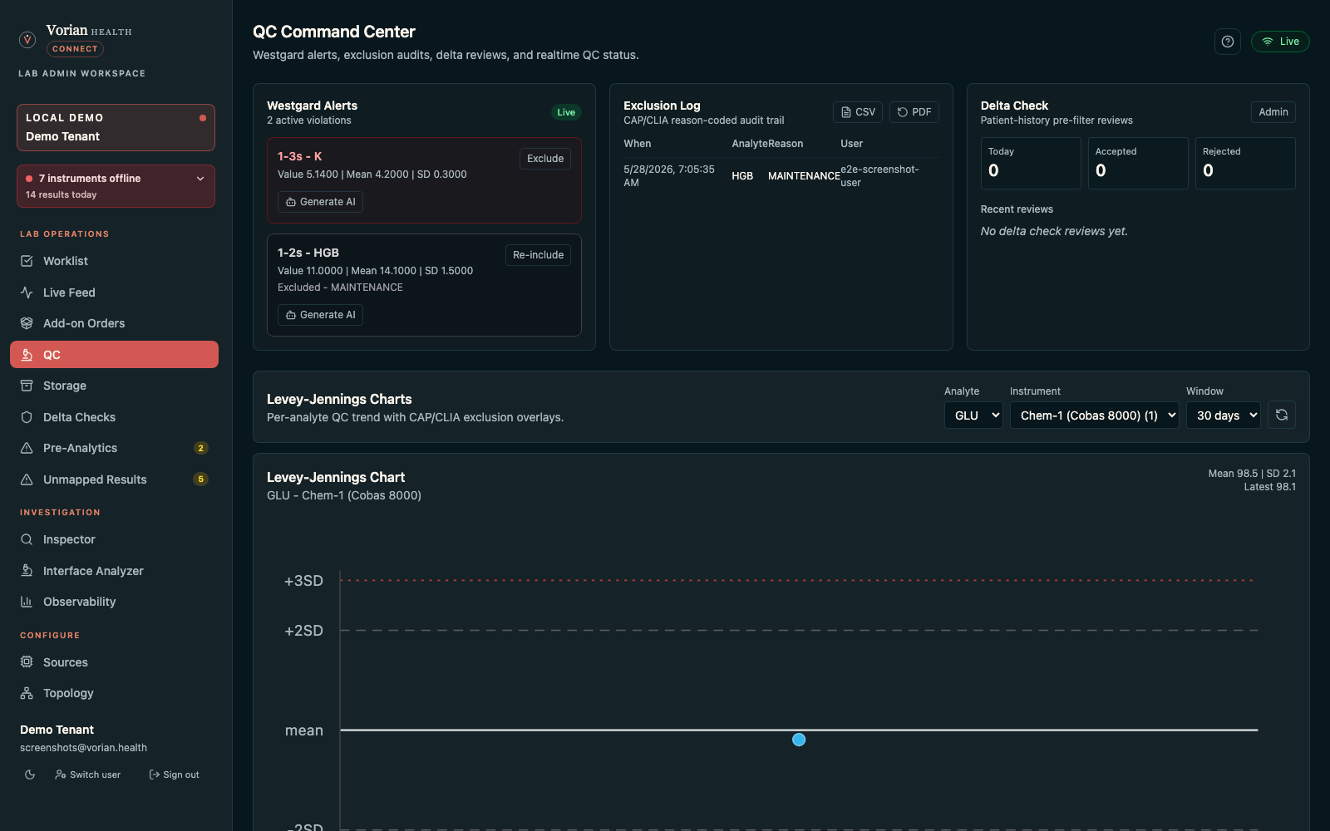Open the Instrument Chem-1 (Cobas 8000) dropdown
This screenshot has width=1330, height=831.
1094,415
